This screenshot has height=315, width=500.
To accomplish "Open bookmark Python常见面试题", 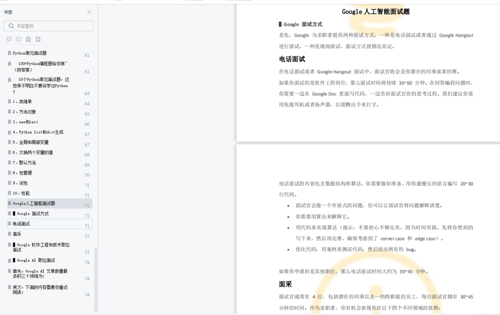I will click(30, 53).
